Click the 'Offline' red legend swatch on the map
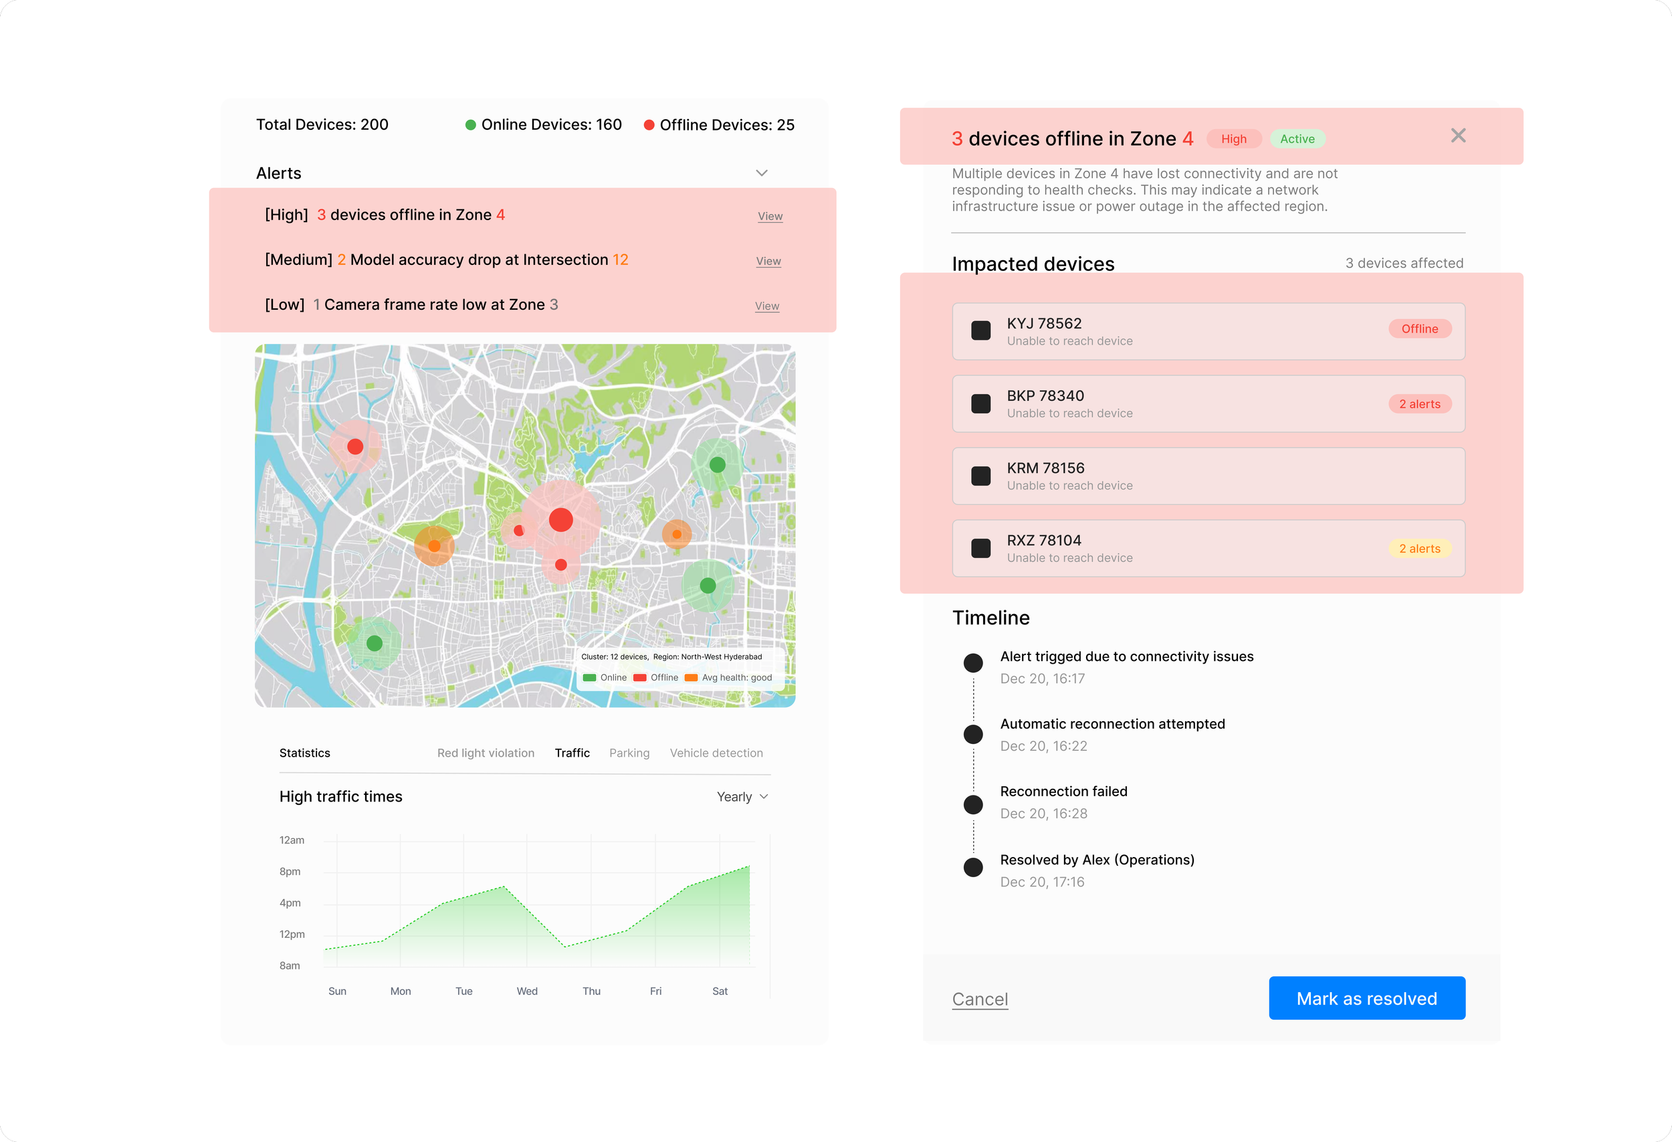This screenshot has width=1672, height=1142. (x=639, y=678)
